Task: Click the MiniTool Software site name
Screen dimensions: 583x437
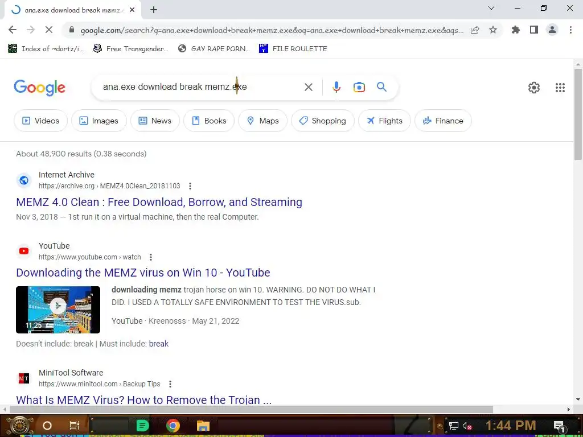Action: [71, 373]
